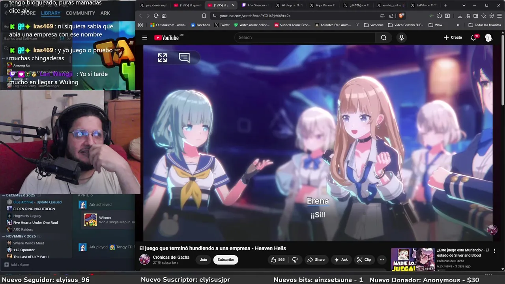Open more actions three-dot menu under video
Screen dimensions: 505x284
[382, 260]
